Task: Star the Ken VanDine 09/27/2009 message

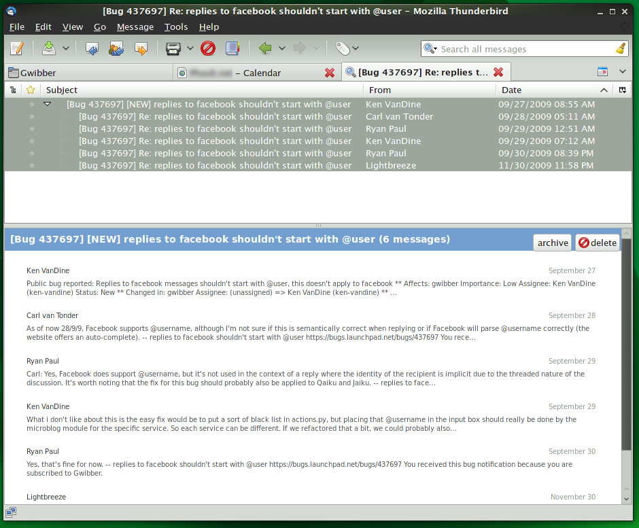Action: point(32,104)
